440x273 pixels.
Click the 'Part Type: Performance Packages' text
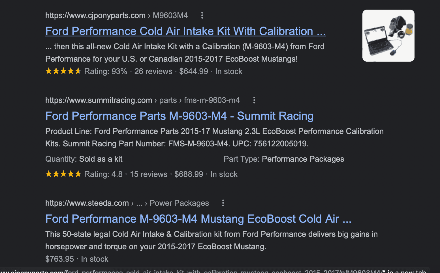click(x=284, y=159)
